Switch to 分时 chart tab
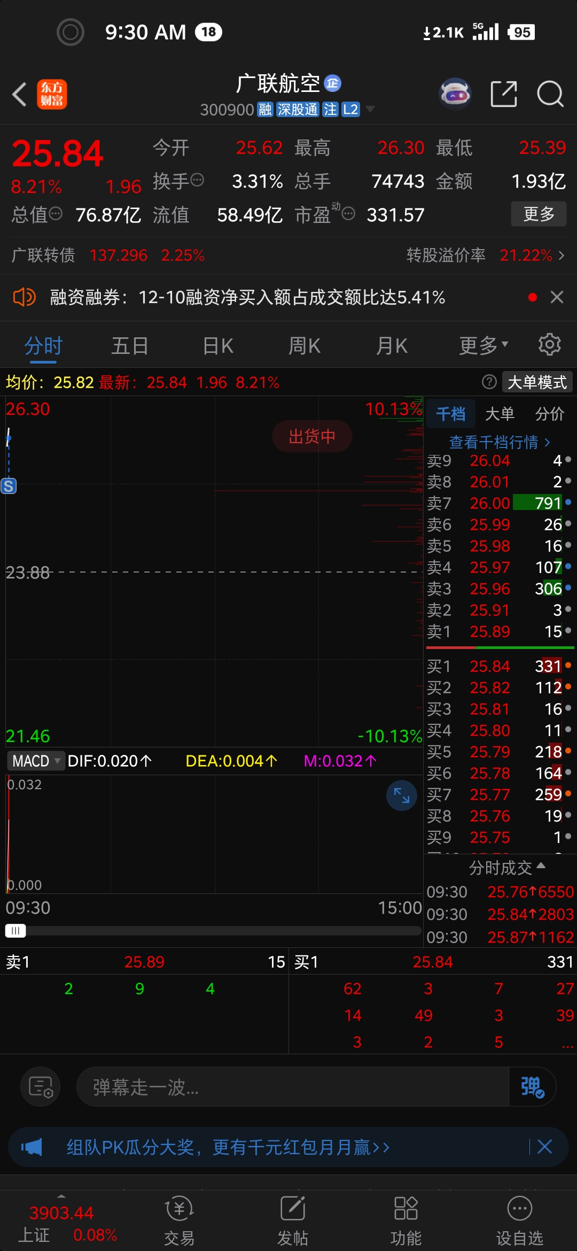577x1251 pixels. [43, 346]
